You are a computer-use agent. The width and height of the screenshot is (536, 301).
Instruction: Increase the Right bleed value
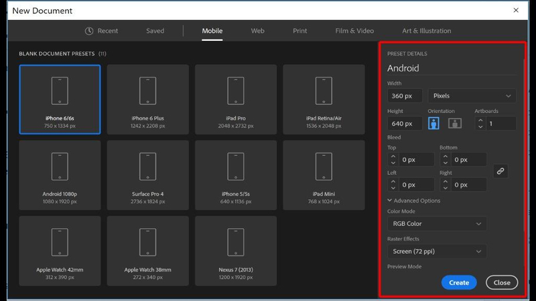pos(445,181)
